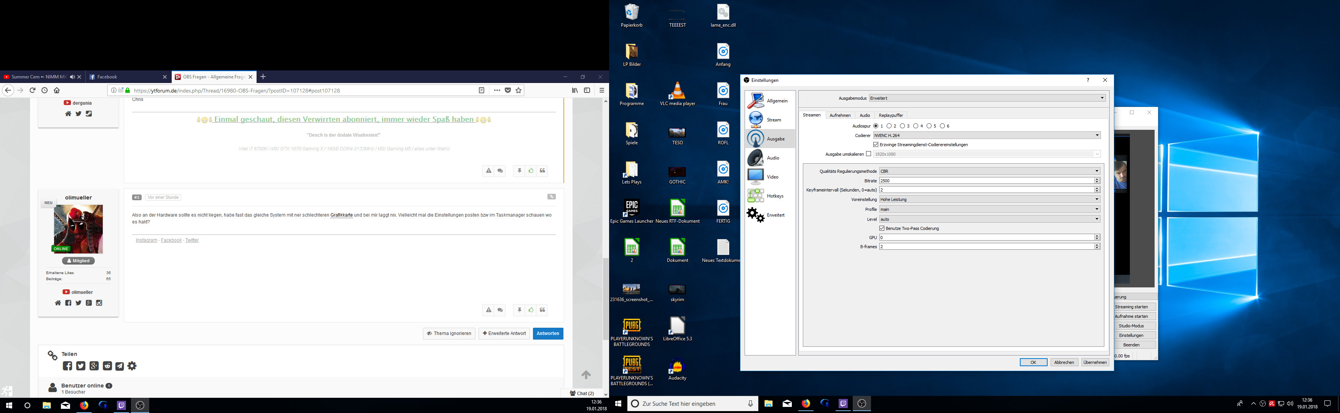
Task: Select audio track 3 radio button
Action: coord(902,126)
